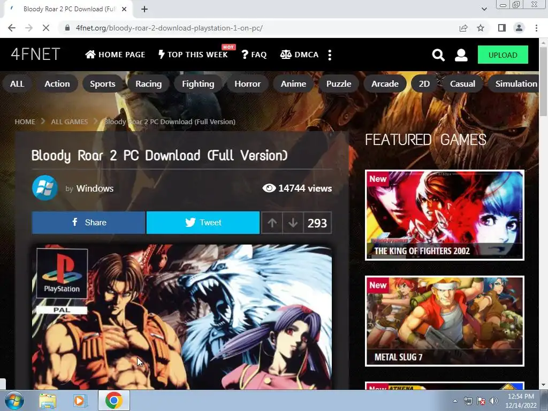Open the FAQ menu item
This screenshot has height=411, width=548.
pyautogui.click(x=254, y=55)
